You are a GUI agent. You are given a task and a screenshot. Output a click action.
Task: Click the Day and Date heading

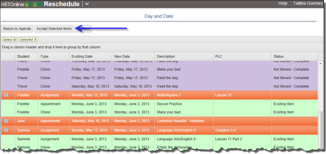pos(159,16)
